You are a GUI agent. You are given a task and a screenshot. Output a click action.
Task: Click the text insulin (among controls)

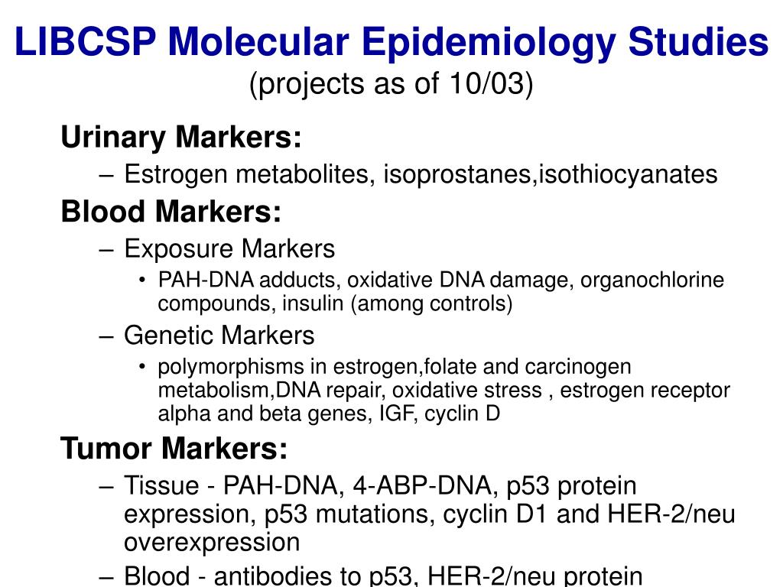click(x=398, y=303)
